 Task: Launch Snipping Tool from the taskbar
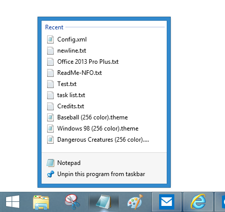click(72, 202)
